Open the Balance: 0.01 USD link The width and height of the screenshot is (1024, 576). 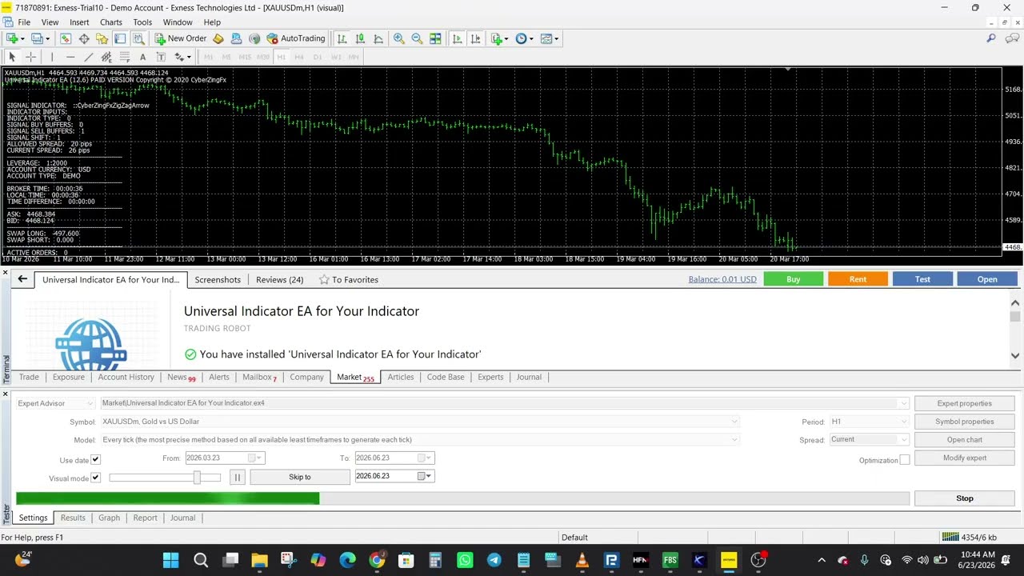(722, 279)
